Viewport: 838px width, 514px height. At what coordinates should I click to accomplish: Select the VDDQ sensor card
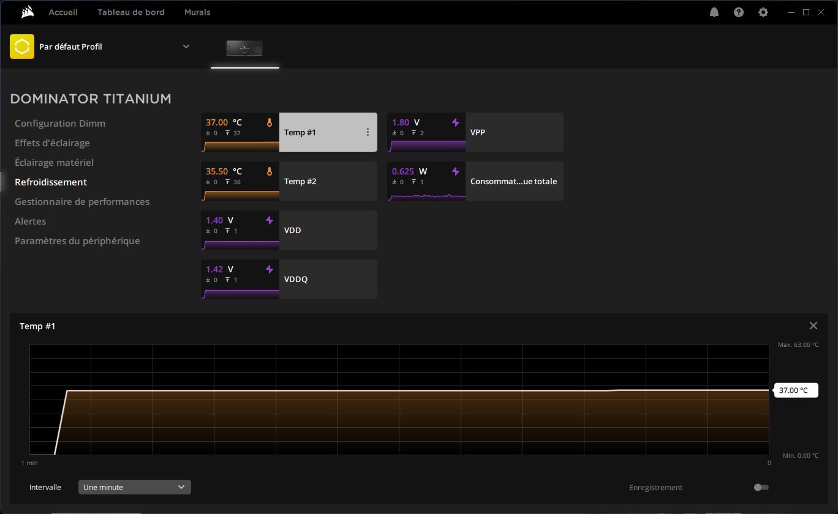coord(289,279)
